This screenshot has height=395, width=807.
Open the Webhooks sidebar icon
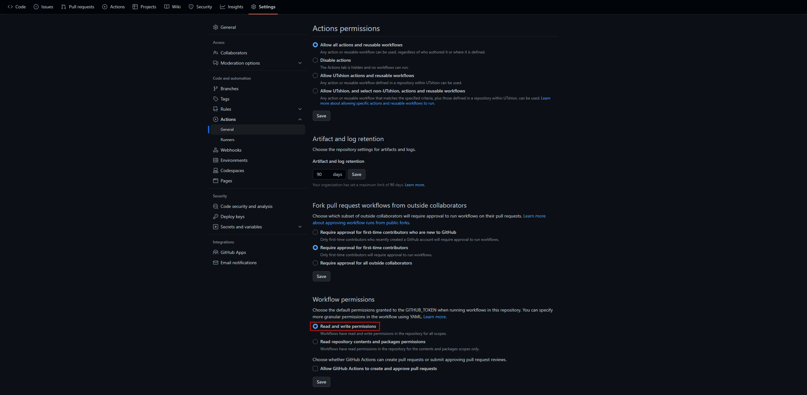pyautogui.click(x=216, y=150)
